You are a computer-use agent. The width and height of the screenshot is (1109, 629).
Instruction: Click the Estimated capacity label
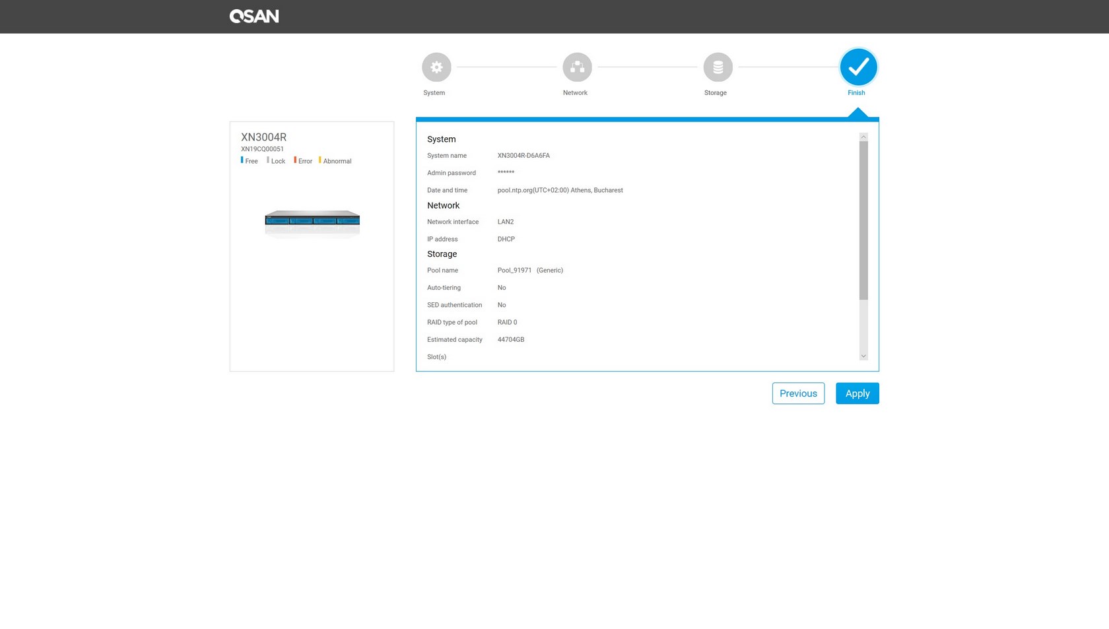(455, 339)
